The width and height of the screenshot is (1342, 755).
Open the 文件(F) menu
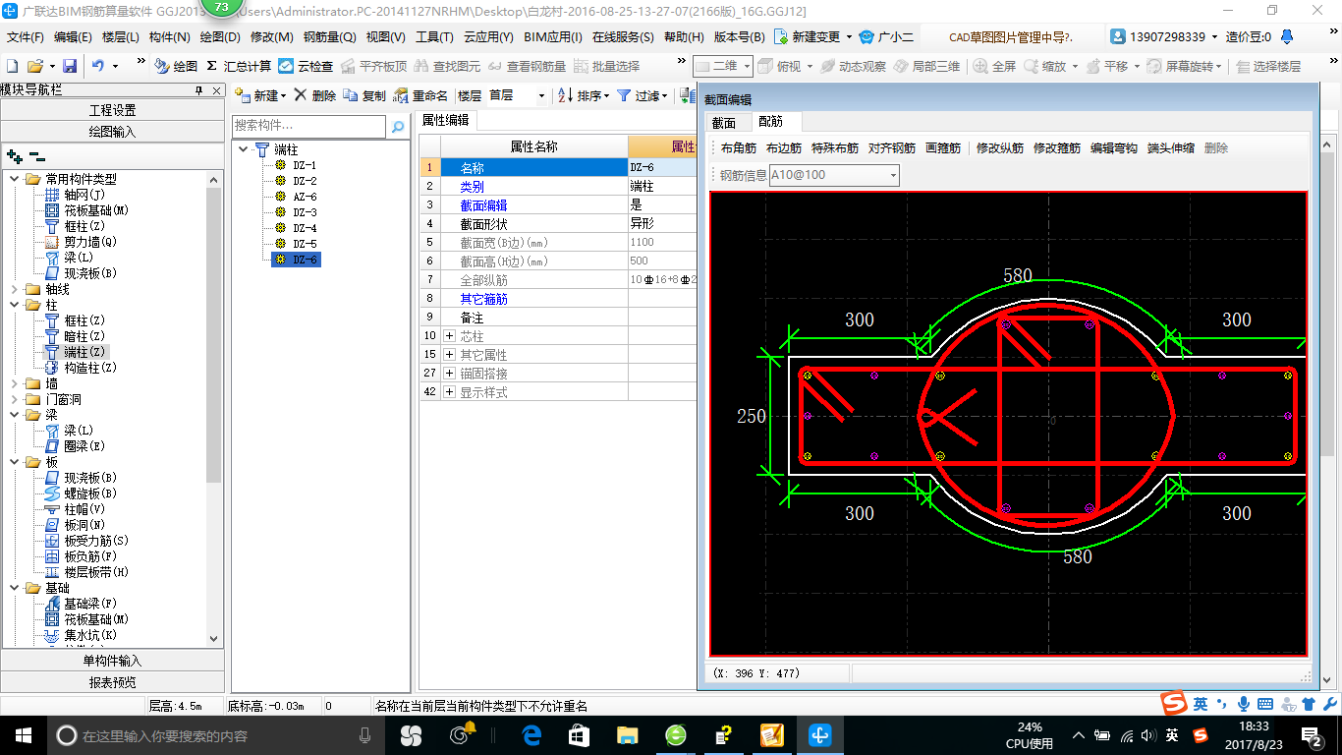tap(26, 37)
